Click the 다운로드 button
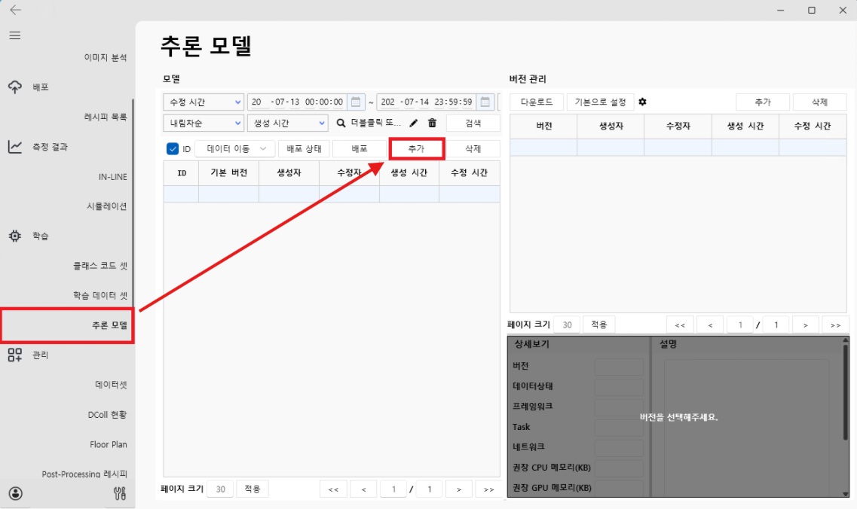This screenshot has width=857, height=509. [x=537, y=102]
